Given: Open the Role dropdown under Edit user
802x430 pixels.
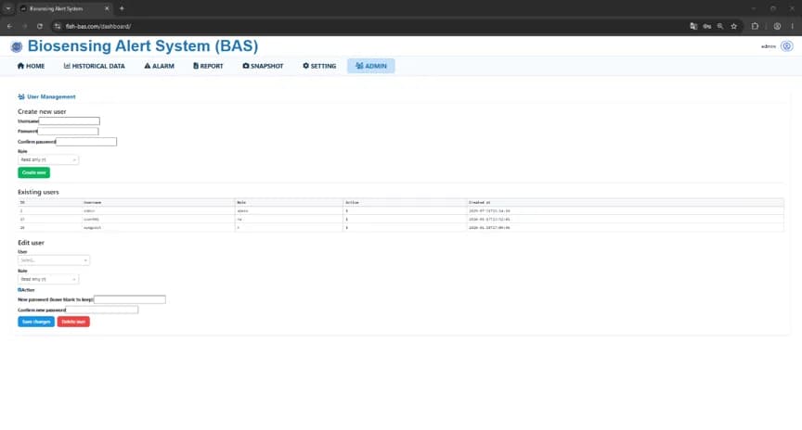Looking at the screenshot, I should [48, 279].
